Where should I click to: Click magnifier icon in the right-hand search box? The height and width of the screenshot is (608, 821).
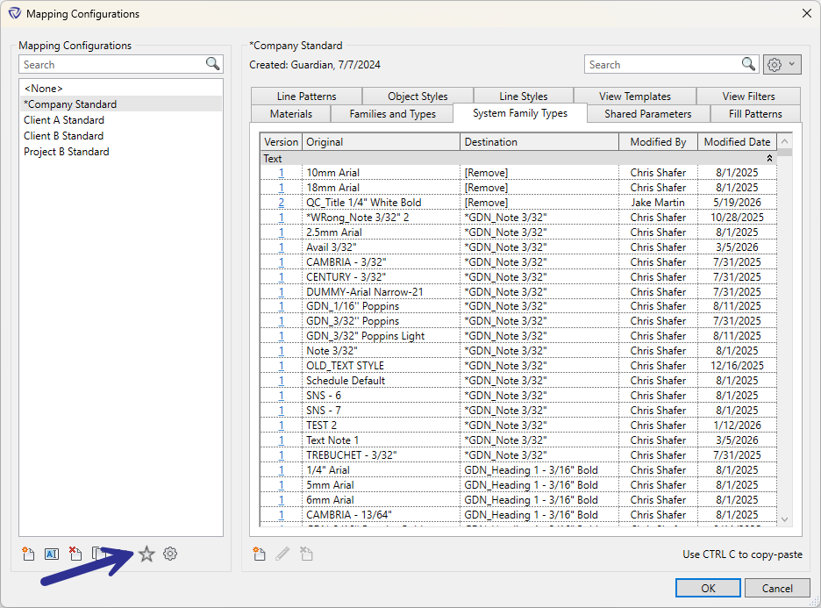pos(749,64)
